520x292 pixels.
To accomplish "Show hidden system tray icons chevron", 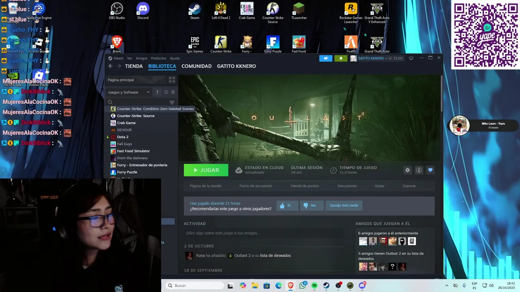I will pyautogui.click(x=446, y=286).
